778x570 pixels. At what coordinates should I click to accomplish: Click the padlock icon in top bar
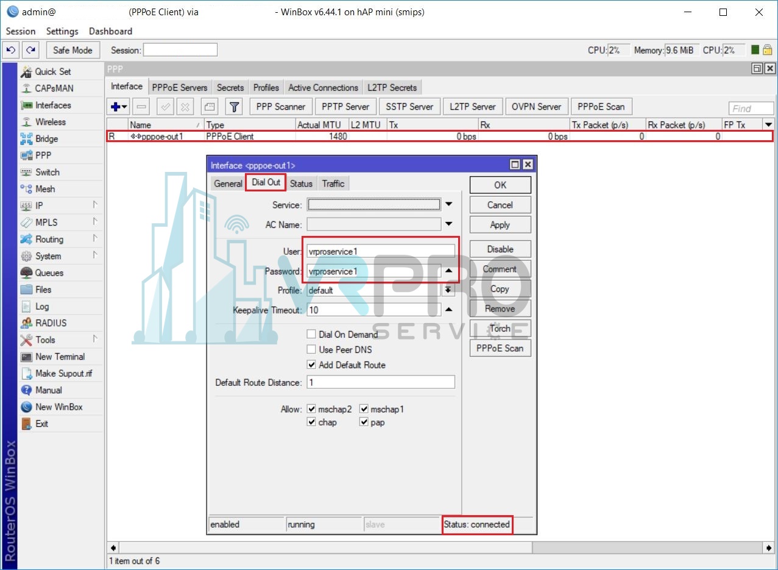(x=768, y=50)
